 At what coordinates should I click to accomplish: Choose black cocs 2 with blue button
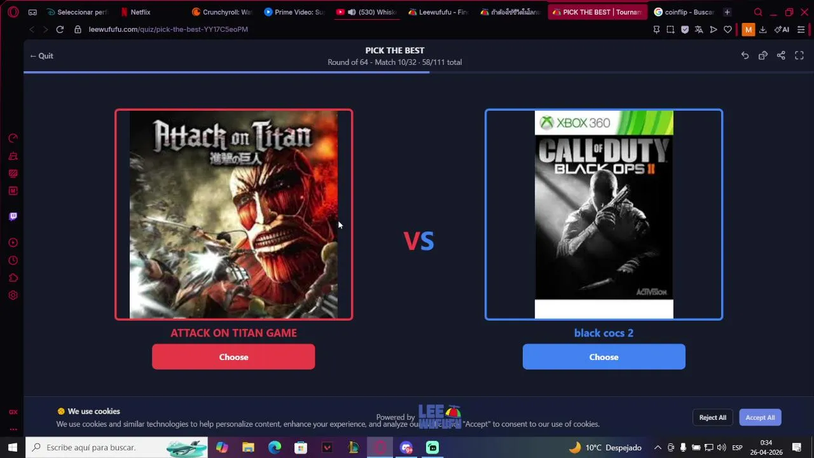click(x=604, y=357)
